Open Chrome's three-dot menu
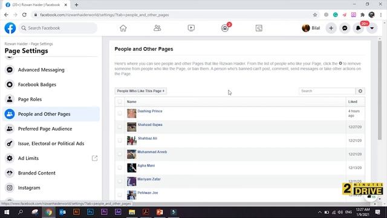Viewport: 387px width, 218px height. (x=381, y=15)
